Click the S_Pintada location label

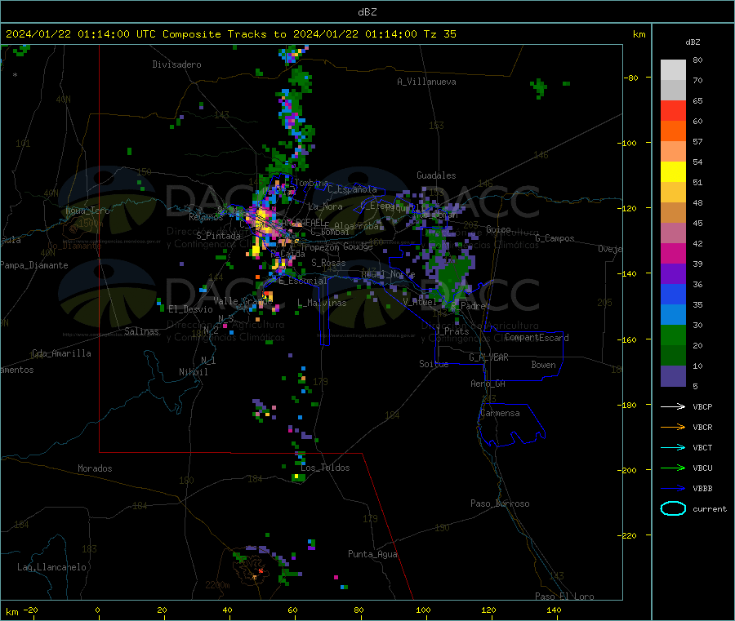pyautogui.click(x=218, y=236)
